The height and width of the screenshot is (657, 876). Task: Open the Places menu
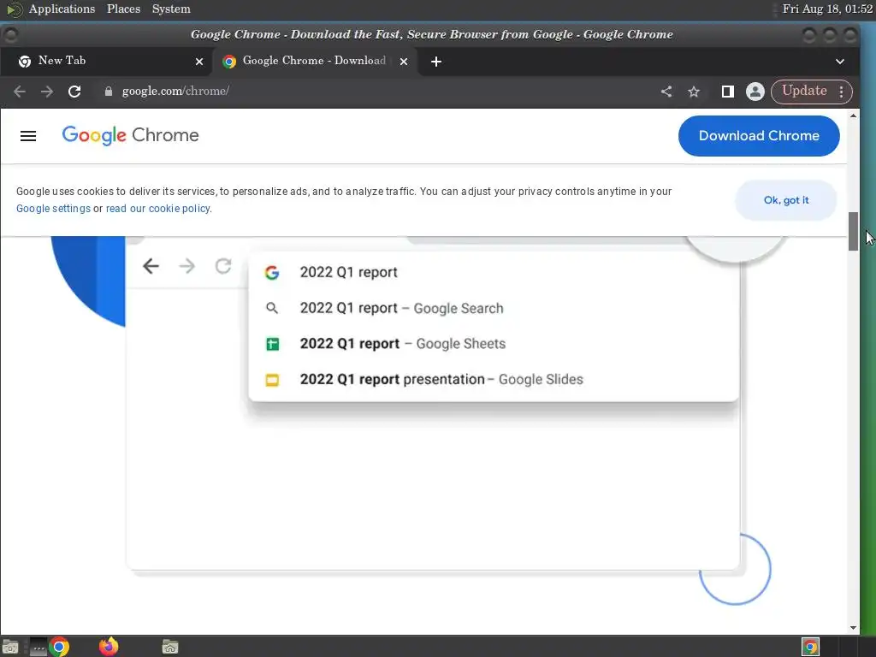click(x=123, y=9)
